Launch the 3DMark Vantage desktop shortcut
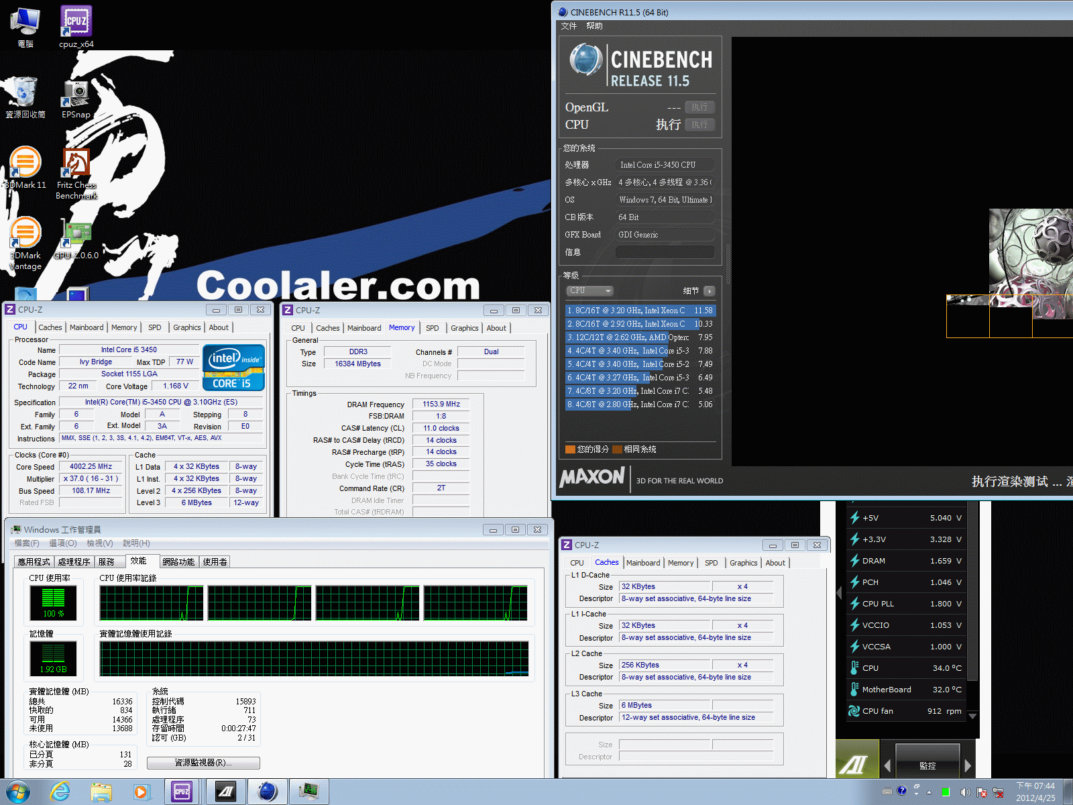 click(25, 244)
